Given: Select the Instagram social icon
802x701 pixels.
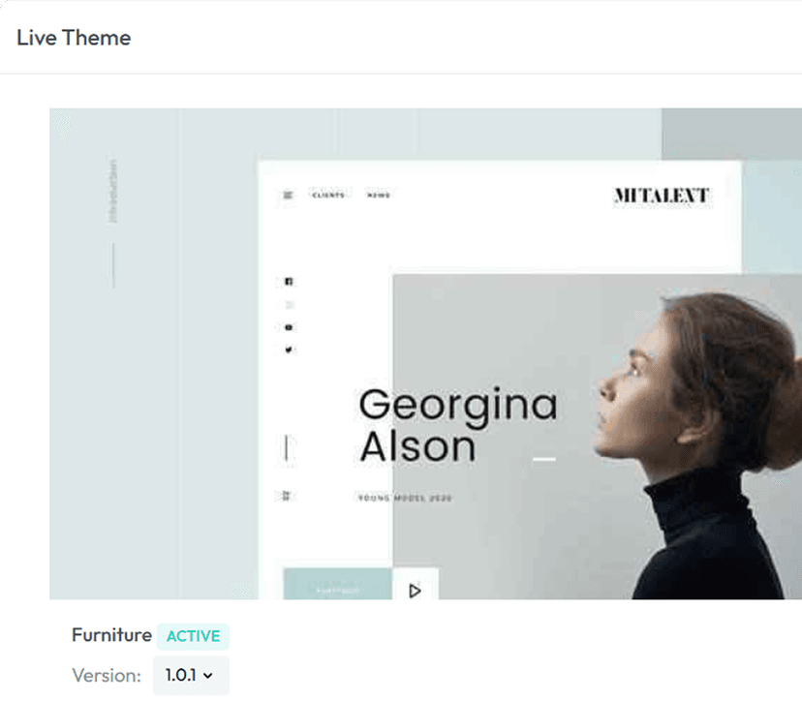Looking at the screenshot, I should [288, 303].
